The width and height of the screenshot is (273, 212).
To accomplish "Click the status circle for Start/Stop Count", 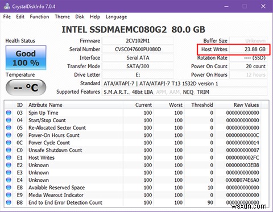I will coord(9,120).
